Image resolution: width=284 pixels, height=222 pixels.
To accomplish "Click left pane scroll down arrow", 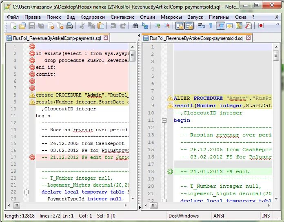I will pyautogui.click(x=133, y=199).
